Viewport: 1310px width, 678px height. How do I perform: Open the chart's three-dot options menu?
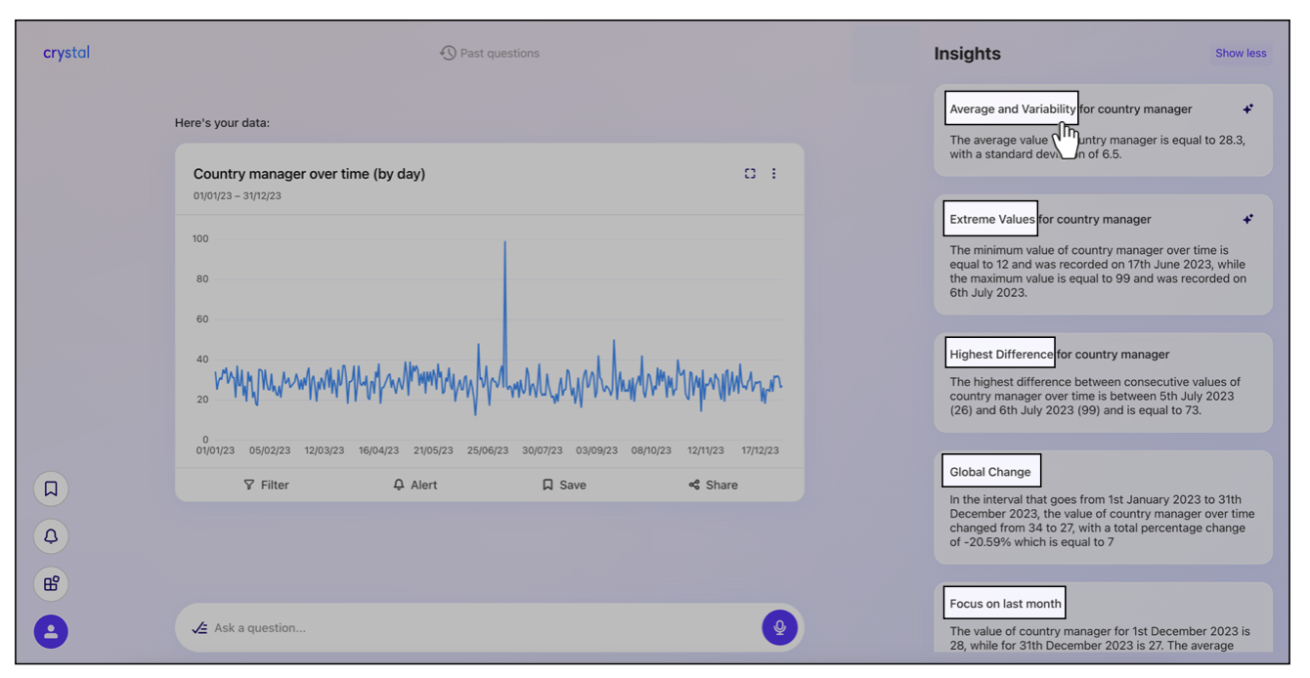[773, 174]
